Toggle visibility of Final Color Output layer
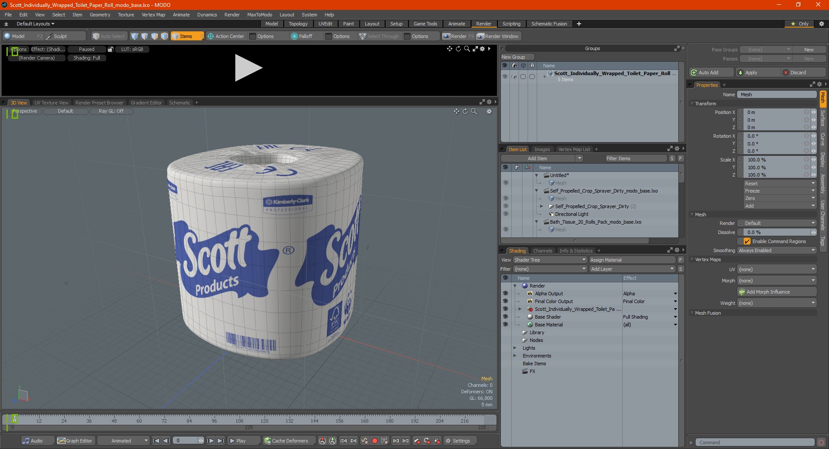829x449 pixels. pos(505,301)
